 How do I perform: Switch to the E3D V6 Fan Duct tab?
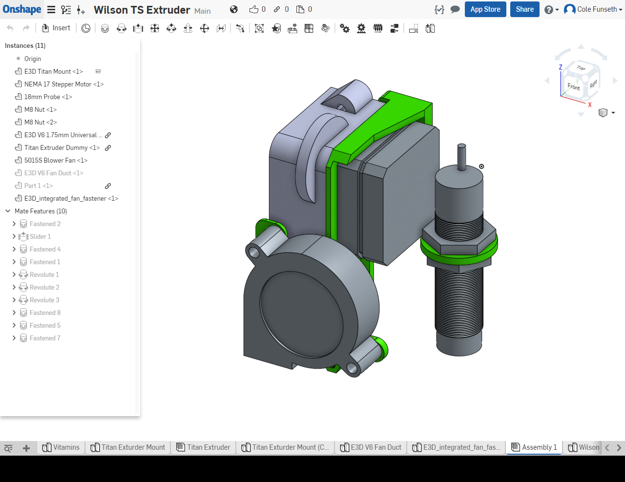(371, 447)
